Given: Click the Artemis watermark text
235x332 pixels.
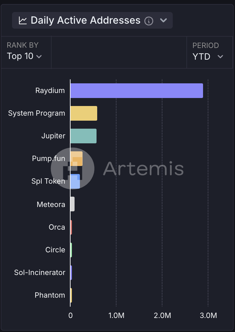Looking at the screenshot, I should 143,169.
